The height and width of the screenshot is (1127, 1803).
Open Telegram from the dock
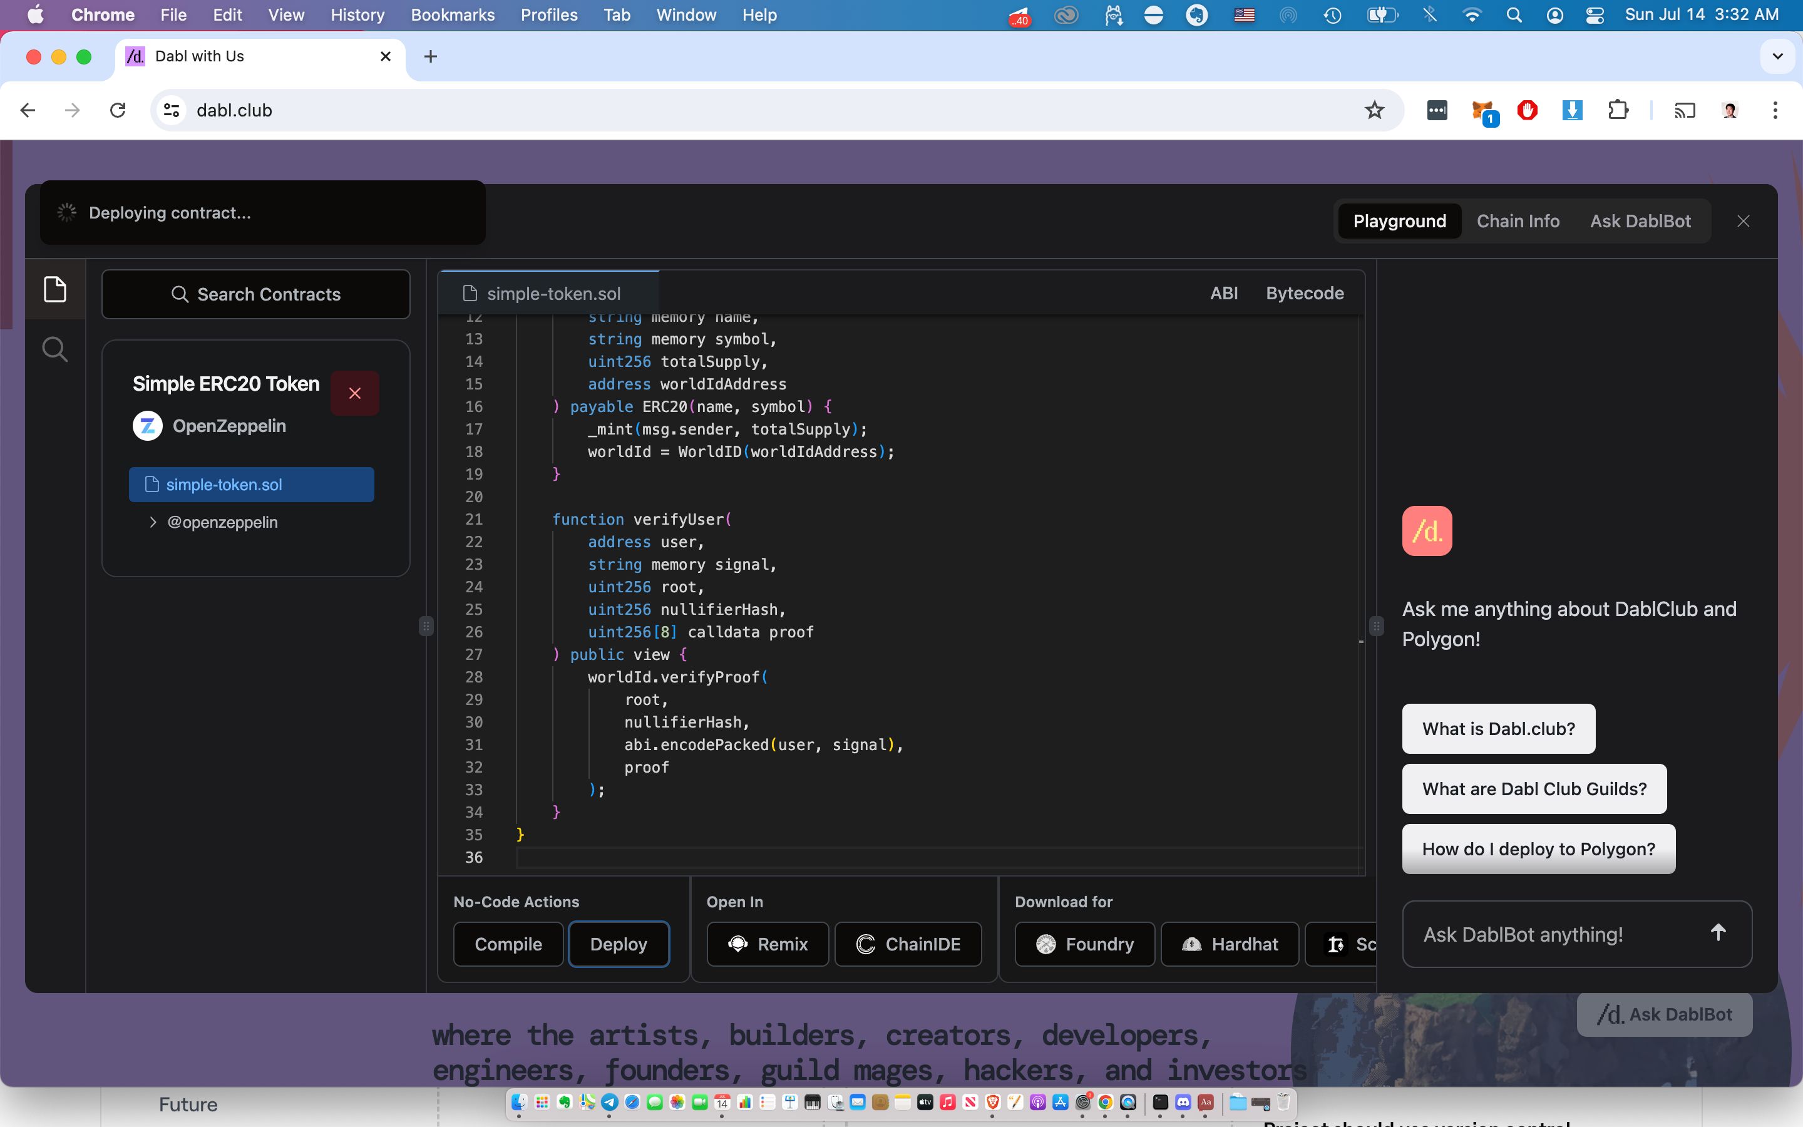(609, 1102)
